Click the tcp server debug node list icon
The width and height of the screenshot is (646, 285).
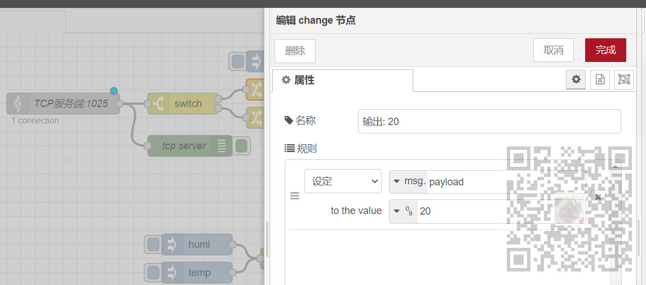[x=222, y=146]
